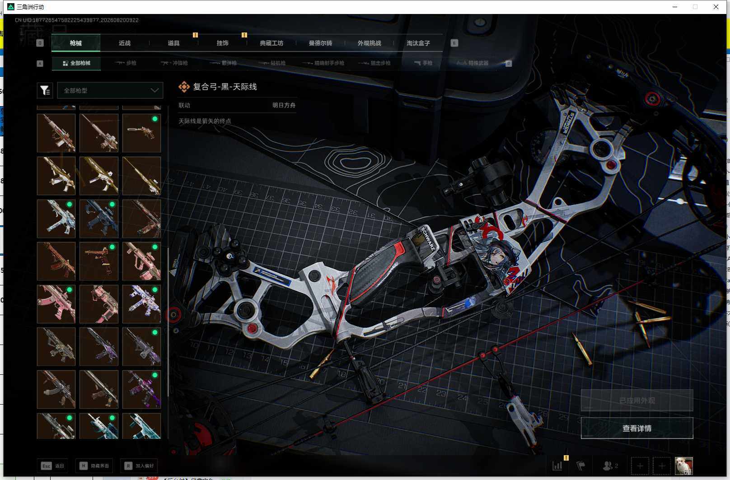Filter by 轻机枪 category

(272, 63)
